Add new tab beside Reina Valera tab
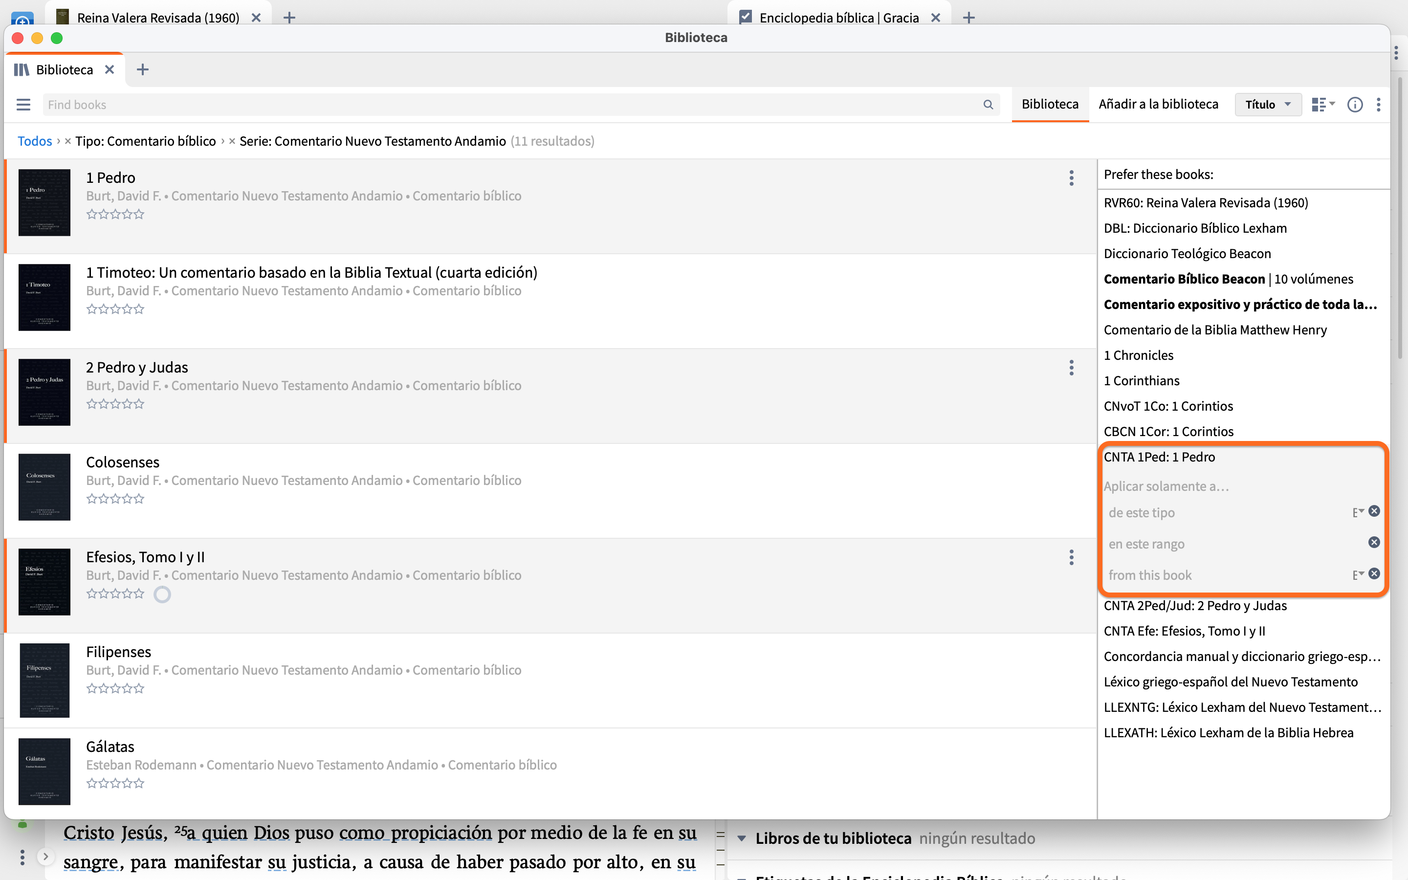The image size is (1408, 880). click(x=289, y=18)
